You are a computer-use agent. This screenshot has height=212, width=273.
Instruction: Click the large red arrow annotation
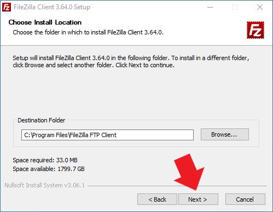pyautogui.click(x=190, y=172)
